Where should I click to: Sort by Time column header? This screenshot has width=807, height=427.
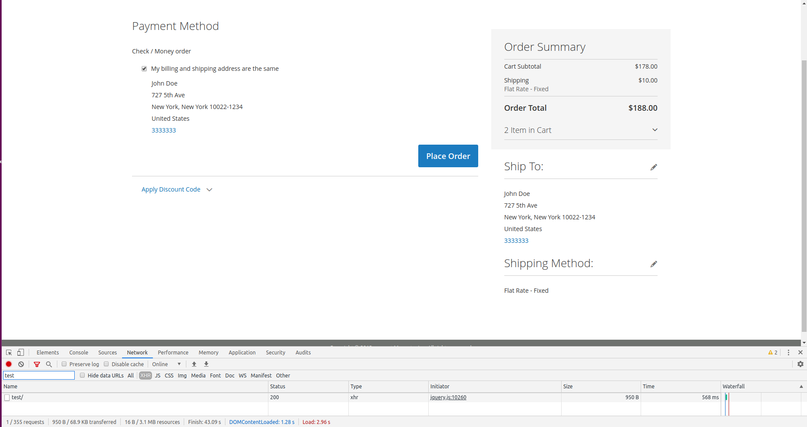[x=681, y=387]
